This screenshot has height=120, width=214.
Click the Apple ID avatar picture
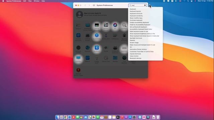click(80, 14)
